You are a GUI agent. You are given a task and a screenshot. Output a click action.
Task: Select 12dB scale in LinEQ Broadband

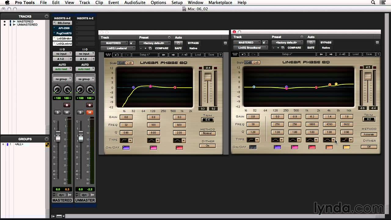pos(256,62)
